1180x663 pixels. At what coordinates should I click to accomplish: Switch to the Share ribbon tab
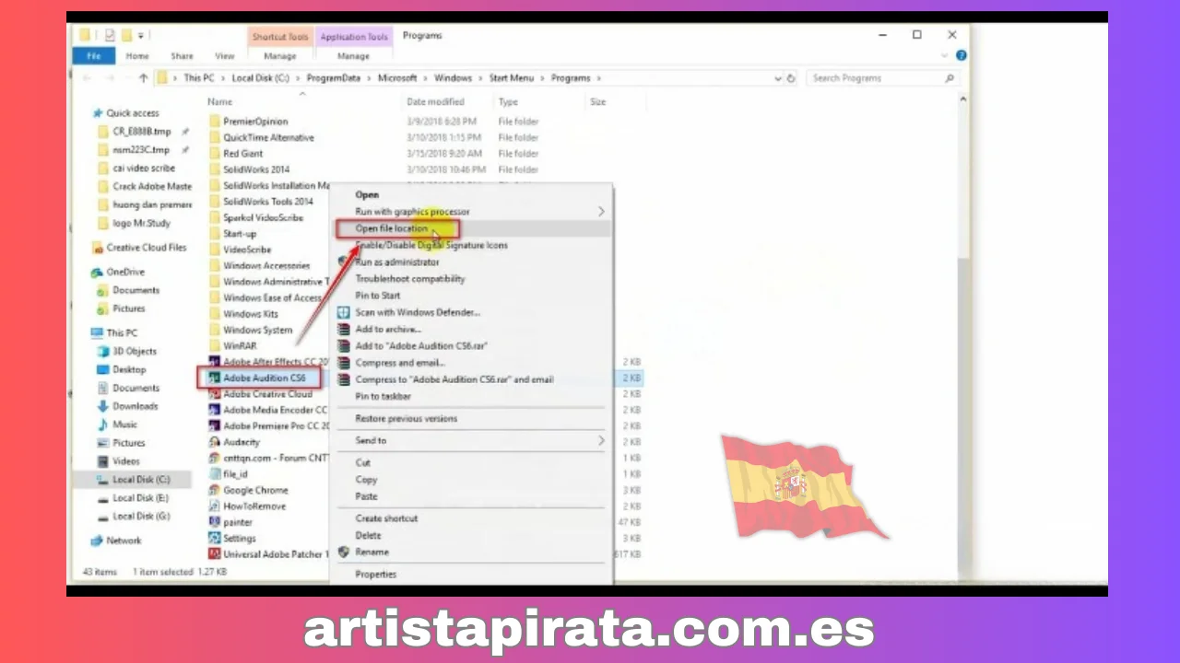pos(182,56)
